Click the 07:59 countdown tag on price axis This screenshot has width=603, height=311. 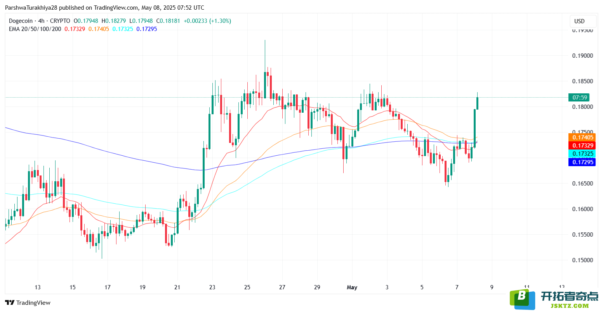click(579, 97)
